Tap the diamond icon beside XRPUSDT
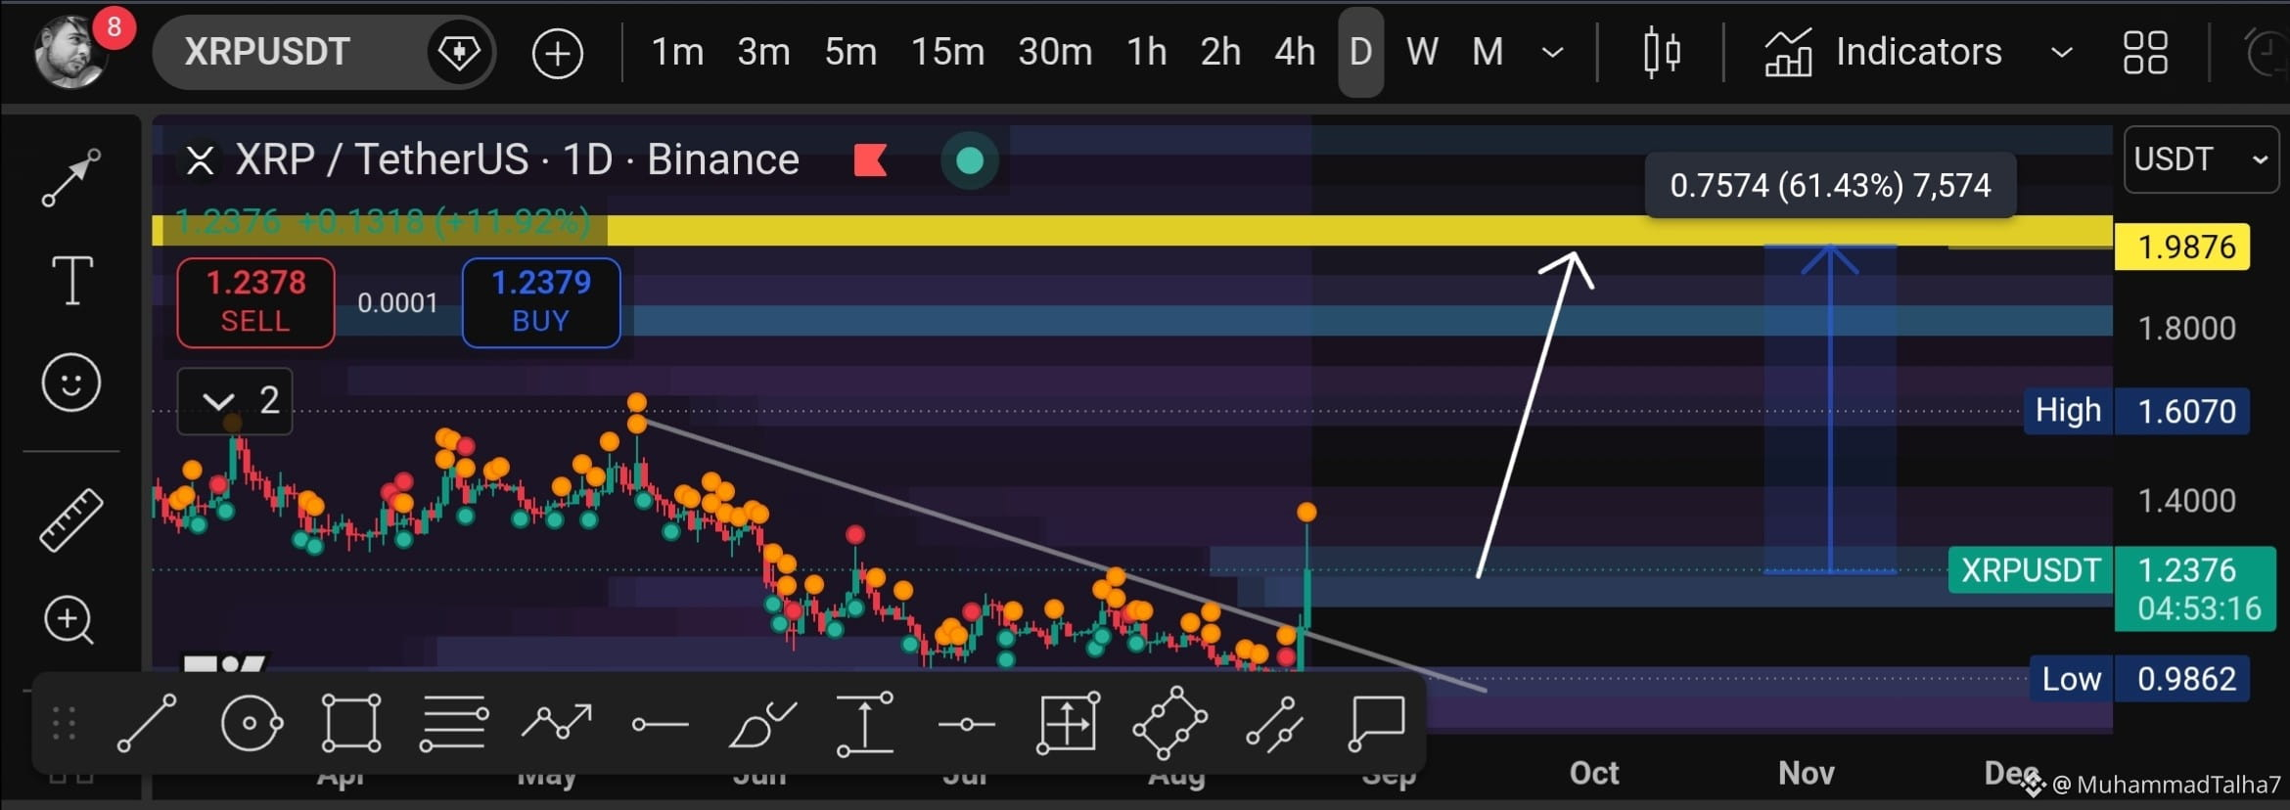This screenshot has width=2290, height=810. pos(459,52)
